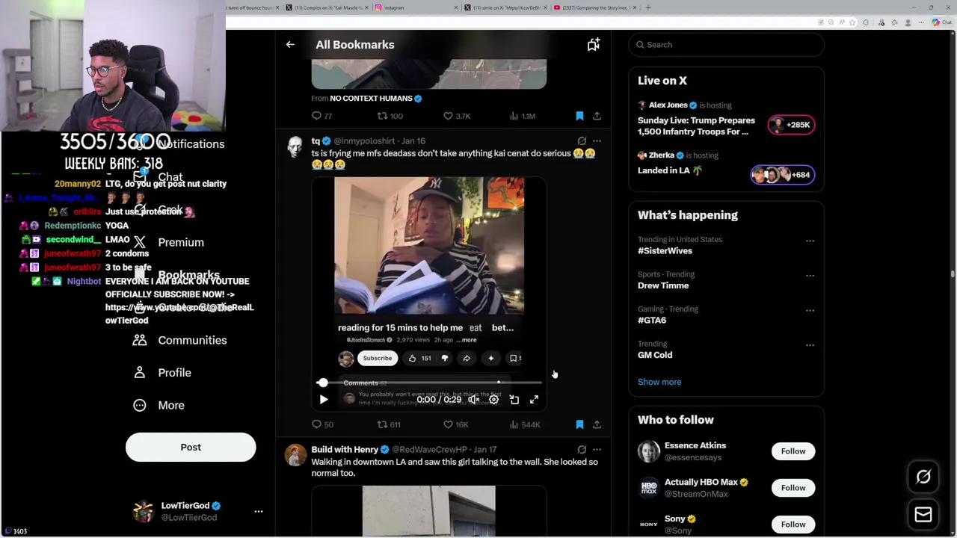Open tq's profile avatar

pyautogui.click(x=295, y=146)
